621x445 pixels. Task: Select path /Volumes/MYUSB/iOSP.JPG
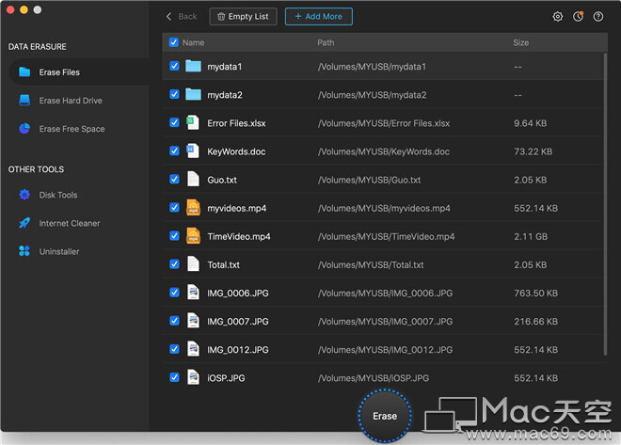[374, 378]
